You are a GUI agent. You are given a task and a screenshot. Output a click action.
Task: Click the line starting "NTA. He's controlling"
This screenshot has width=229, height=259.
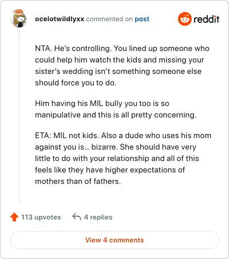tap(122, 48)
